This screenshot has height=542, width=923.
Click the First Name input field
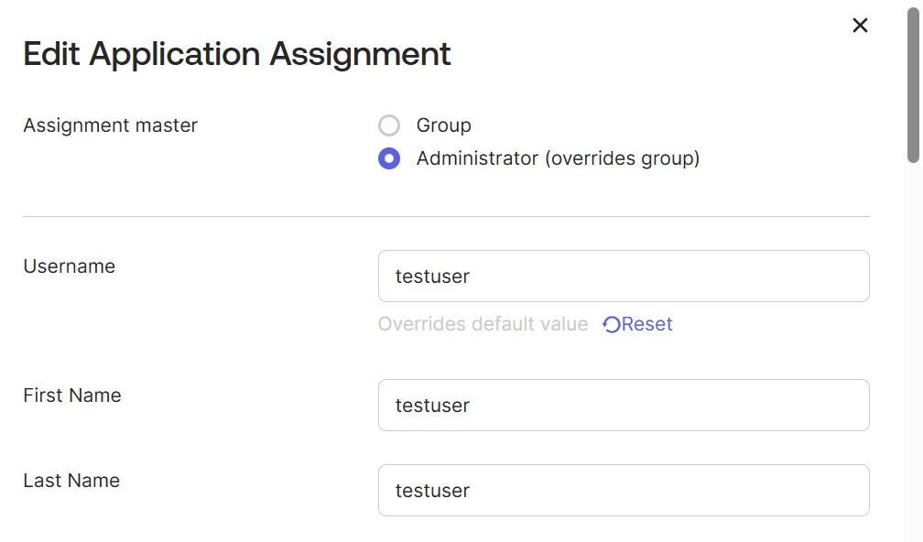point(624,405)
